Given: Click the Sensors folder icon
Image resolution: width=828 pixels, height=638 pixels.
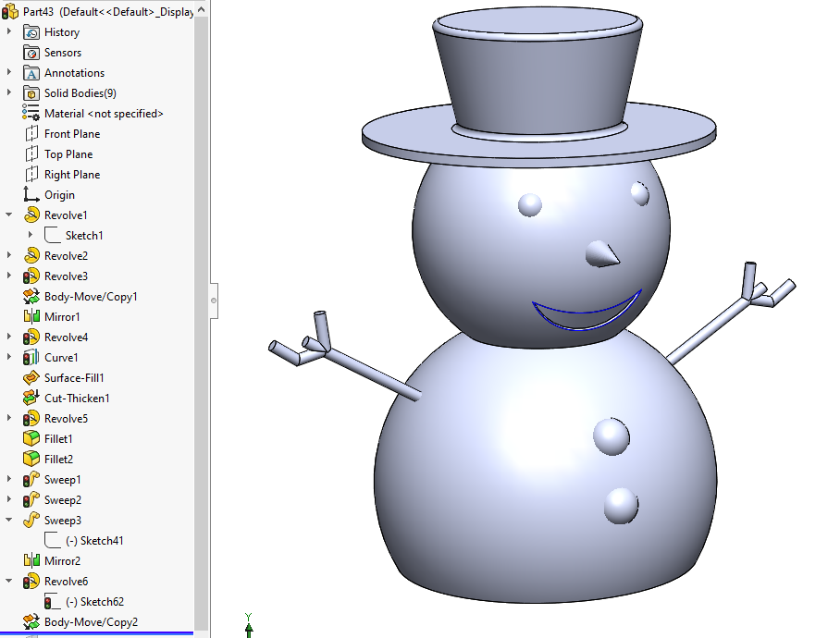Looking at the screenshot, I should (x=31, y=53).
